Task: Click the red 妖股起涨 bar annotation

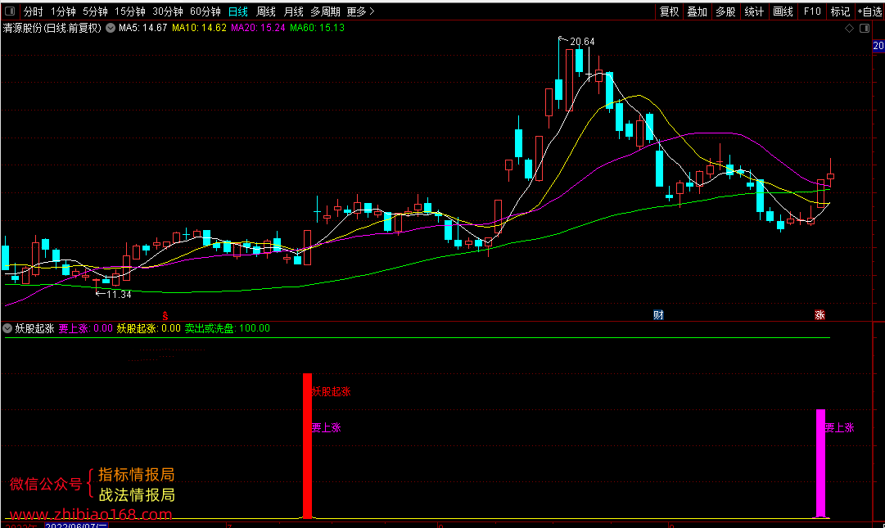Action: click(x=331, y=391)
